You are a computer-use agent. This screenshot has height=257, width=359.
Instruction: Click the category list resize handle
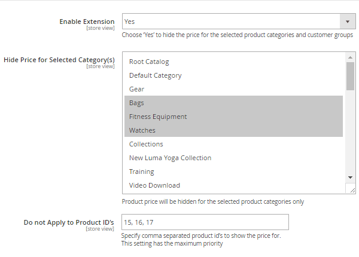352,189
